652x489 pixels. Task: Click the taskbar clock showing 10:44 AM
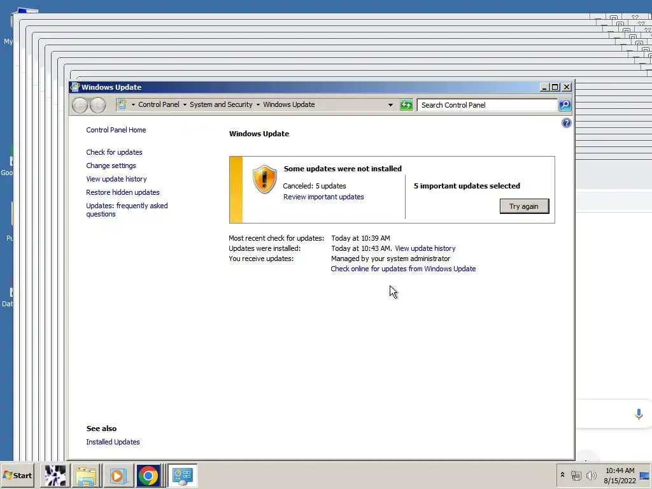[620, 475]
